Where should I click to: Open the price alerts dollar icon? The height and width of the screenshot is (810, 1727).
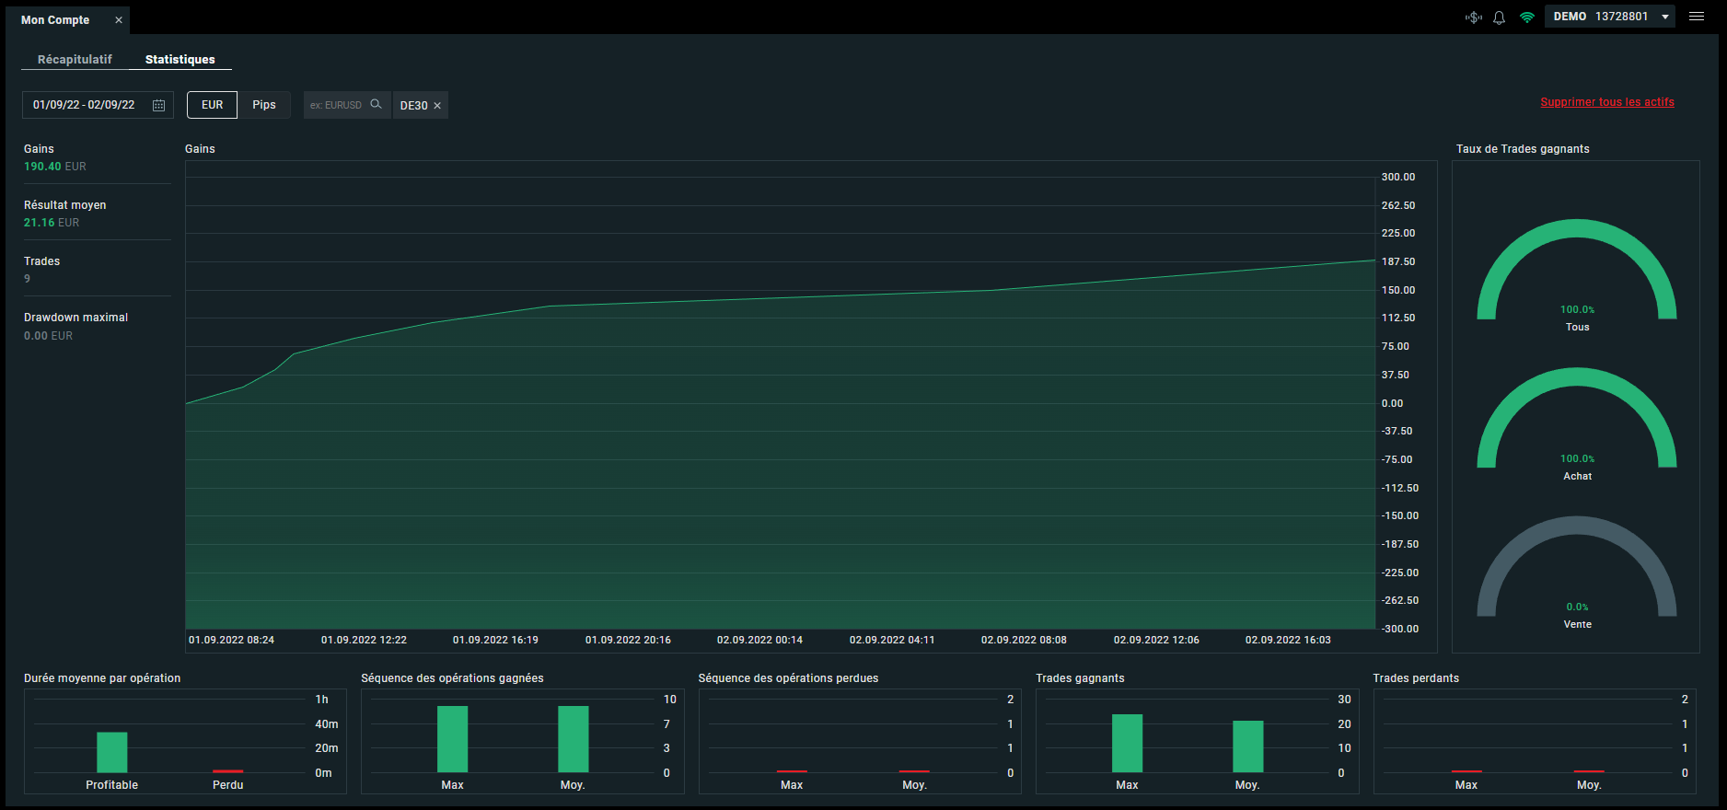point(1474,17)
